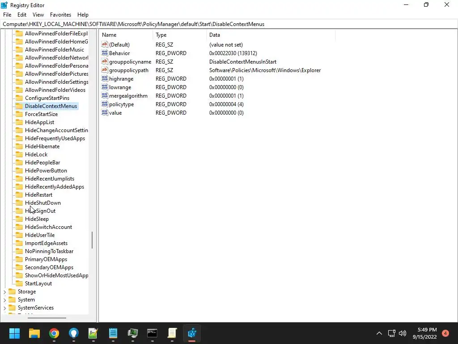Expand the Storage key
Screen dimensions: 458x344
[x=4, y=292]
